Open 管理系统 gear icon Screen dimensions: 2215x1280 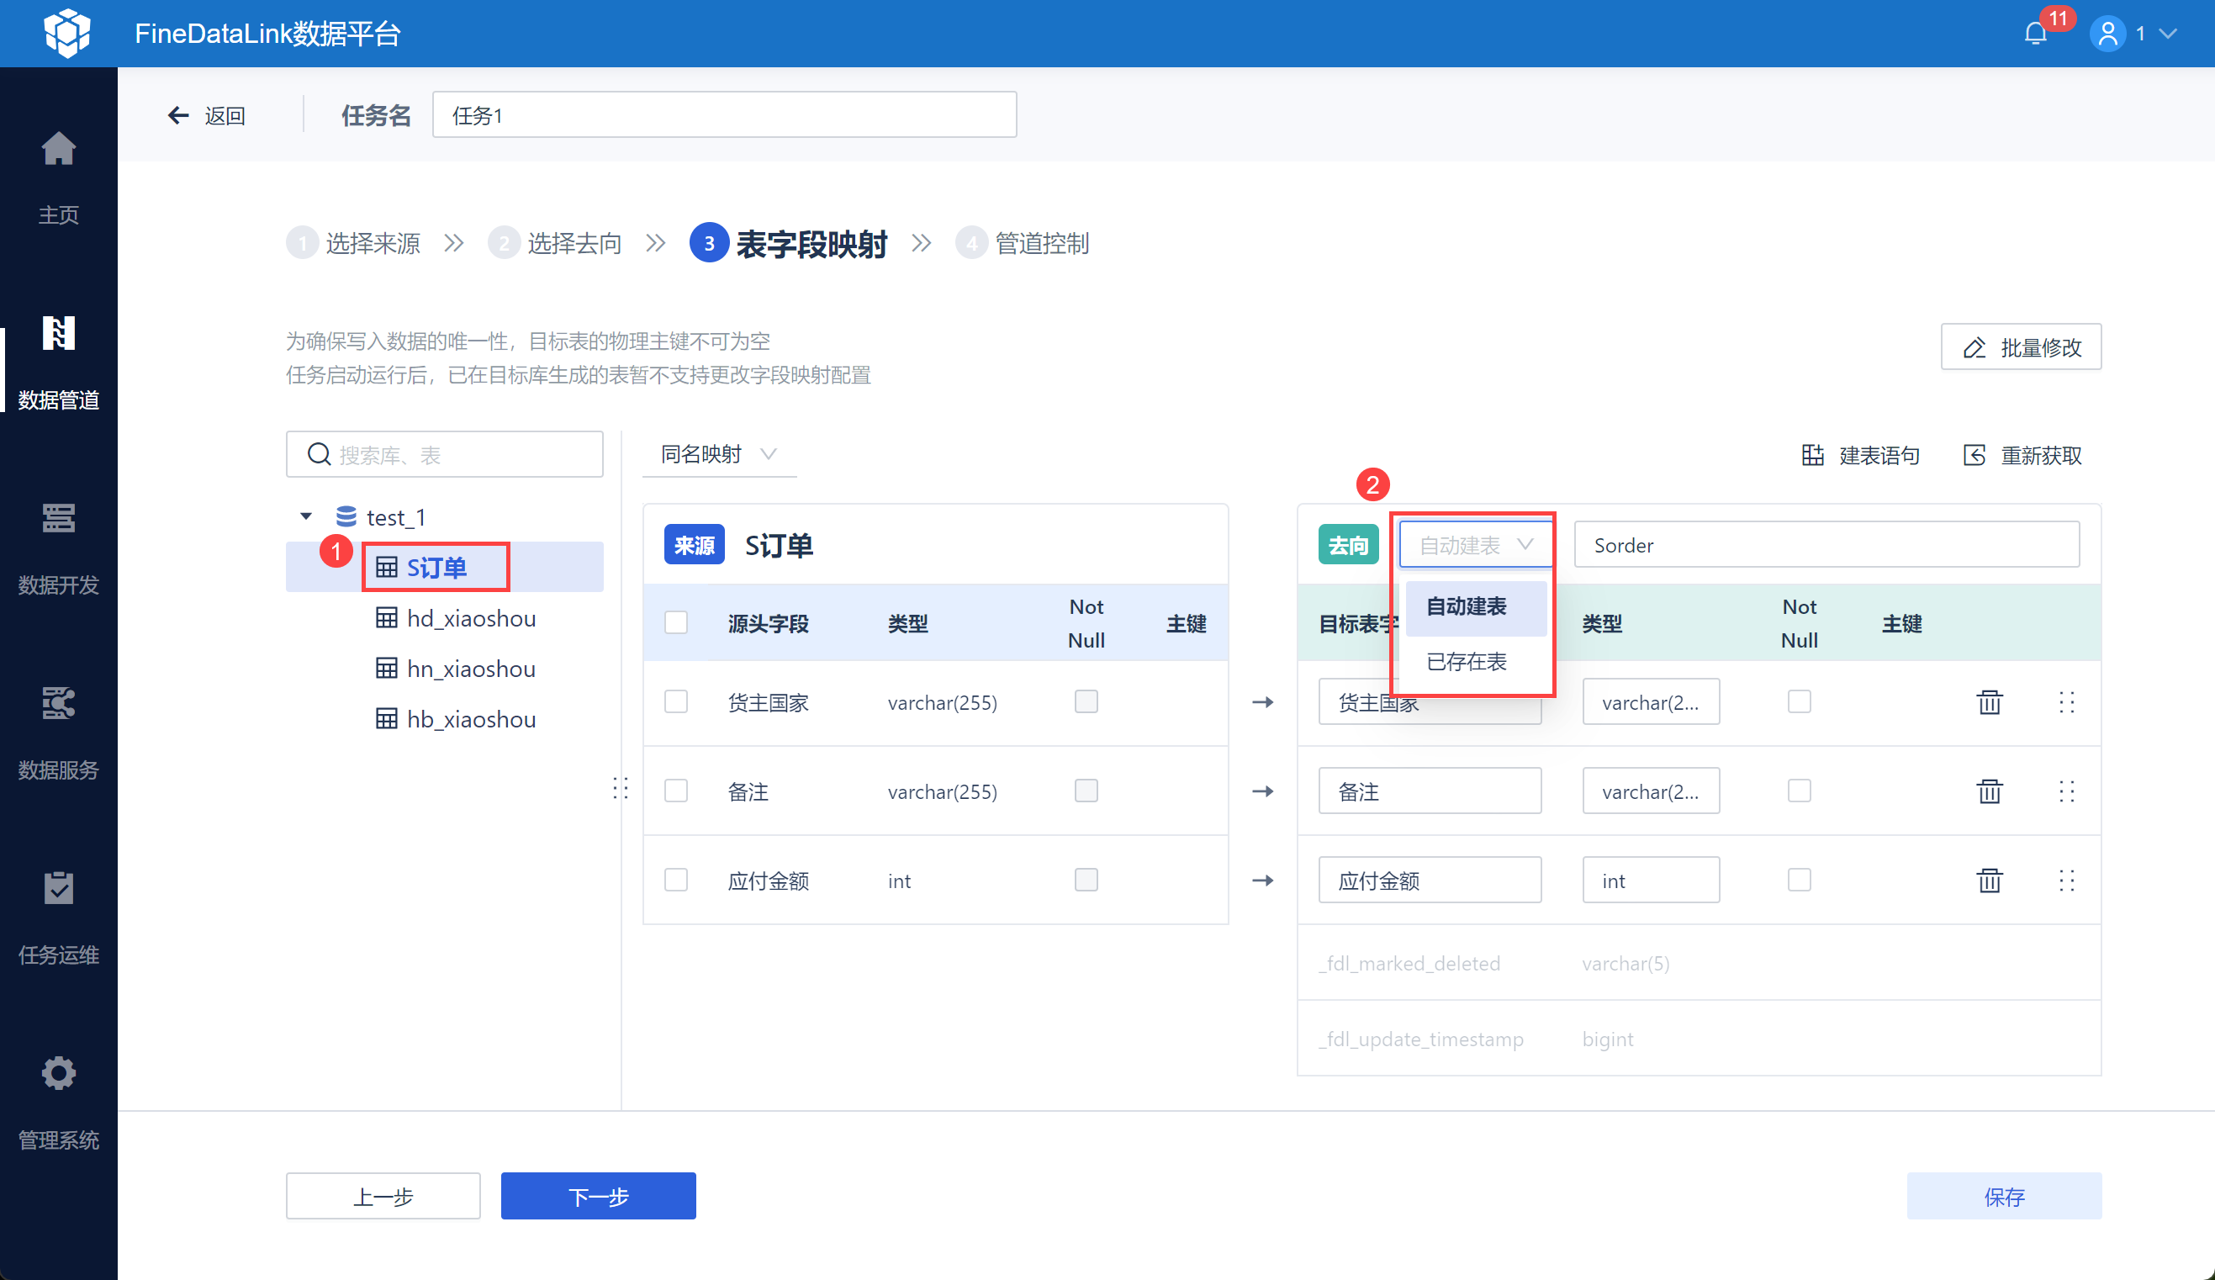point(58,1073)
